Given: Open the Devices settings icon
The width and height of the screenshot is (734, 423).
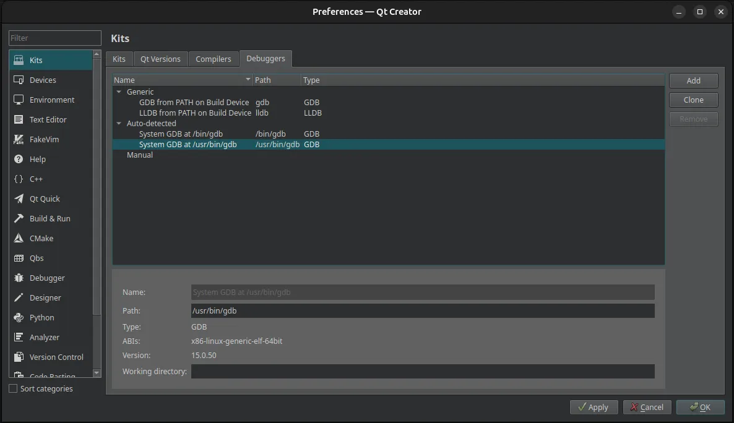Looking at the screenshot, I should coord(19,79).
